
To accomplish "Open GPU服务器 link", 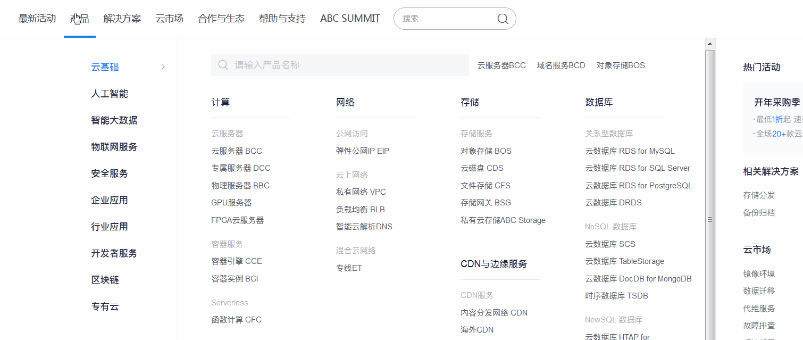I will pyautogui.click(x=231, y=203).
